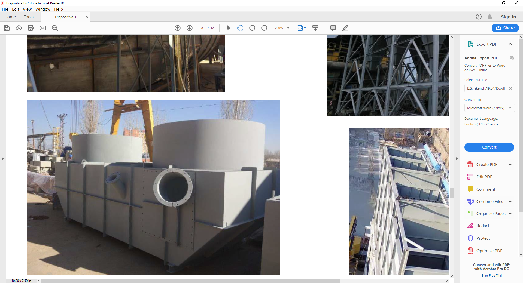523x283 pixels.
Task: Open the fit page options icon
Action: click(x=302, y=28)
